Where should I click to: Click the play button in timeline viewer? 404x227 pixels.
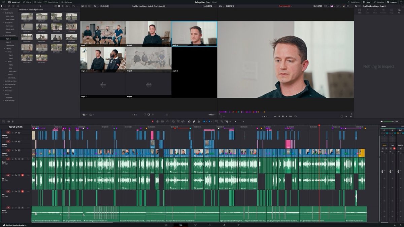(287, 116)
